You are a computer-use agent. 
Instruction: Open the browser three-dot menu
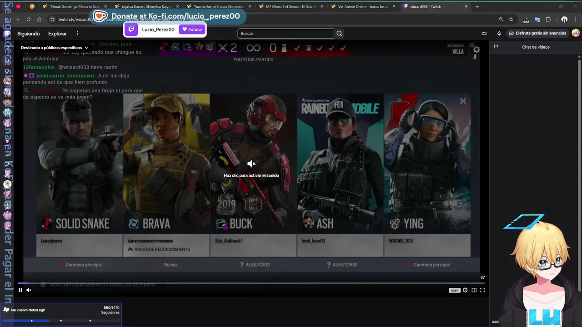click(576, 20)
